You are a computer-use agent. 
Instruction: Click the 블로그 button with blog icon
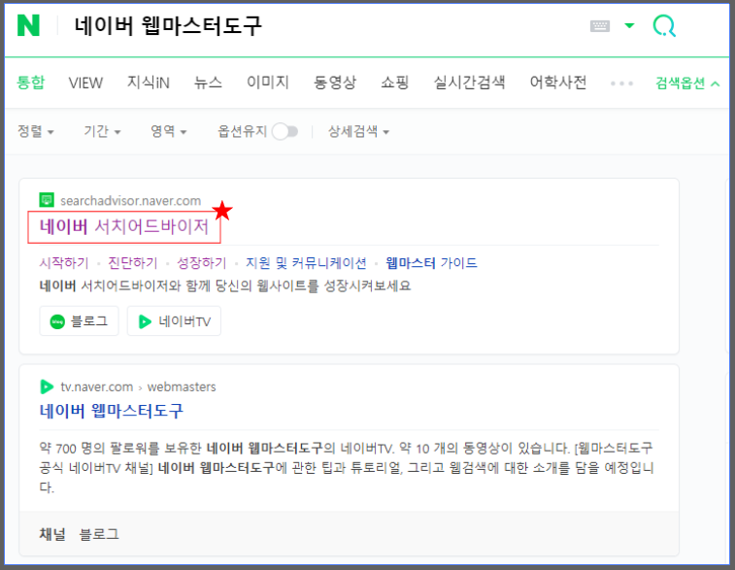tap(79, 321)
